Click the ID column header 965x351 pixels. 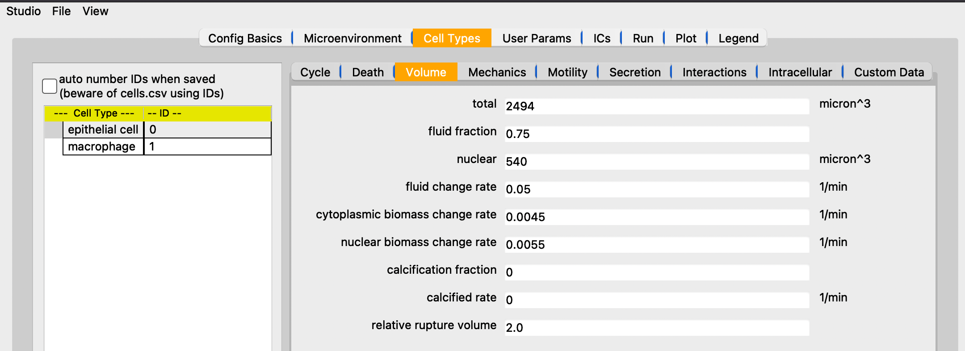point(207,113)
